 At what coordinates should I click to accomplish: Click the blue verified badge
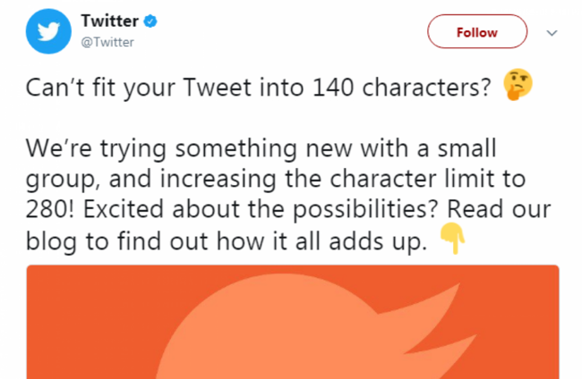(x=151, y=21)
